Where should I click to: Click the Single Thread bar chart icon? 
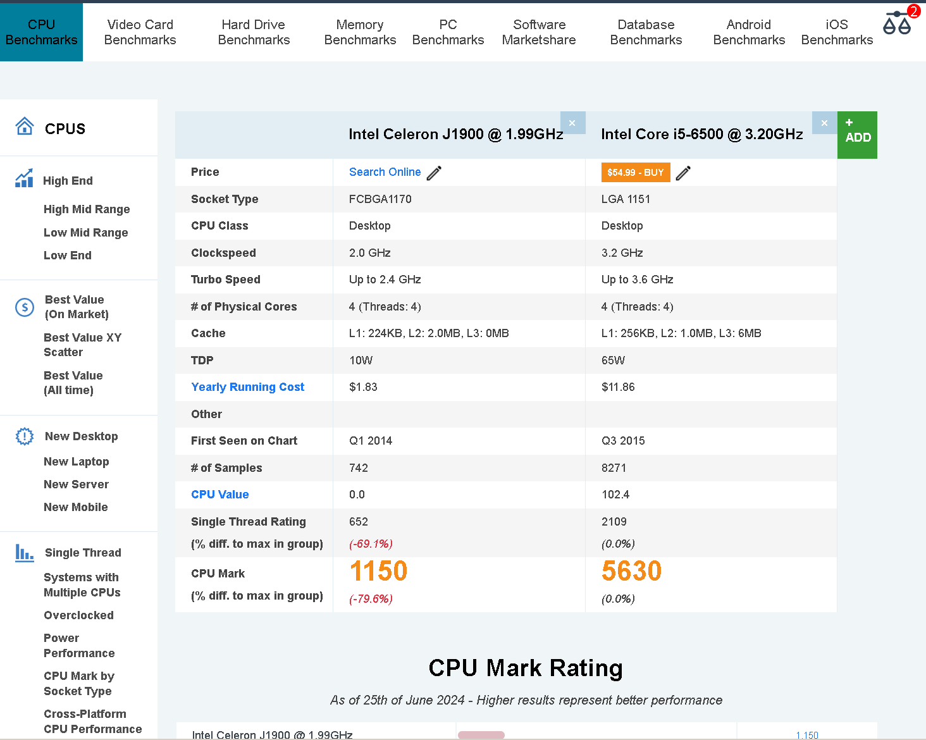[25, 553]
